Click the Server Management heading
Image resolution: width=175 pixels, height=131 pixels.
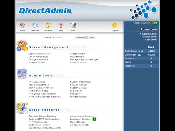click(x=48, y=47)
